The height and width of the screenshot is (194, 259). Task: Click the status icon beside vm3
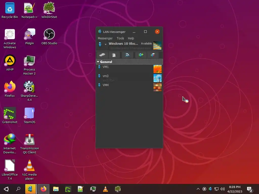(99, 76)
